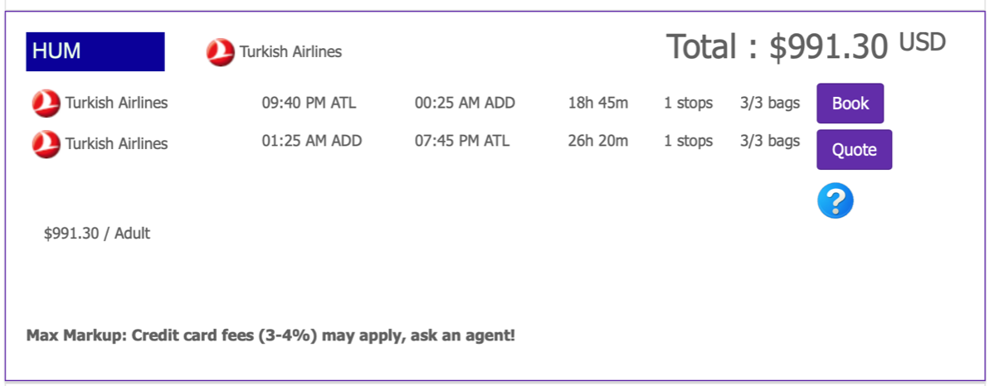Click return flight's 3/3 bags info

click(x=770, y=141)
